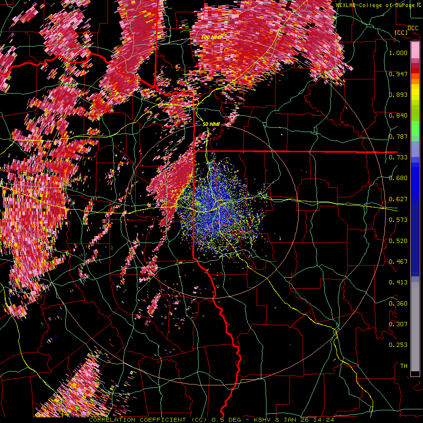The image size is (423, 423).
Task: Click the NEXLAB-College of DuPage credit text
Action: tap(378, 5)
